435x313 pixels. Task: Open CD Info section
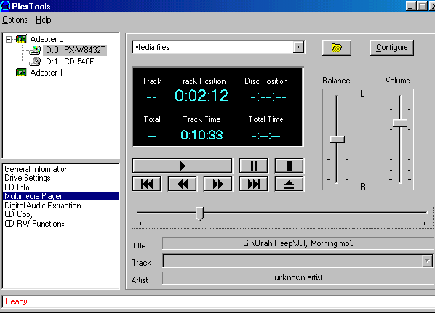click(x=17, y=187)
